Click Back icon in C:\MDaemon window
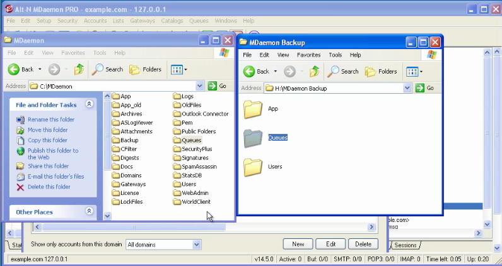This screenshot has width=502, height=266. coord(14,69)
